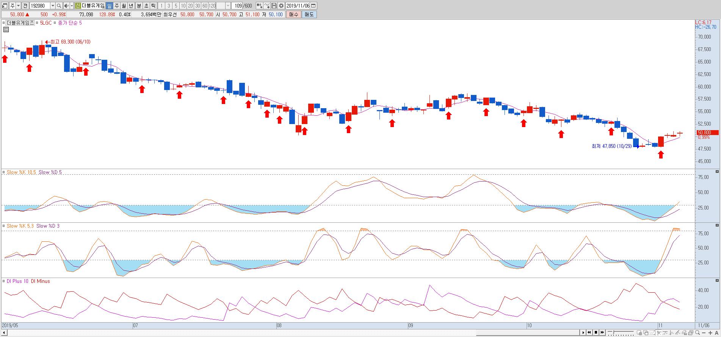Click the dotted selection chart icon
721x337 pixels.
(652, 333)
